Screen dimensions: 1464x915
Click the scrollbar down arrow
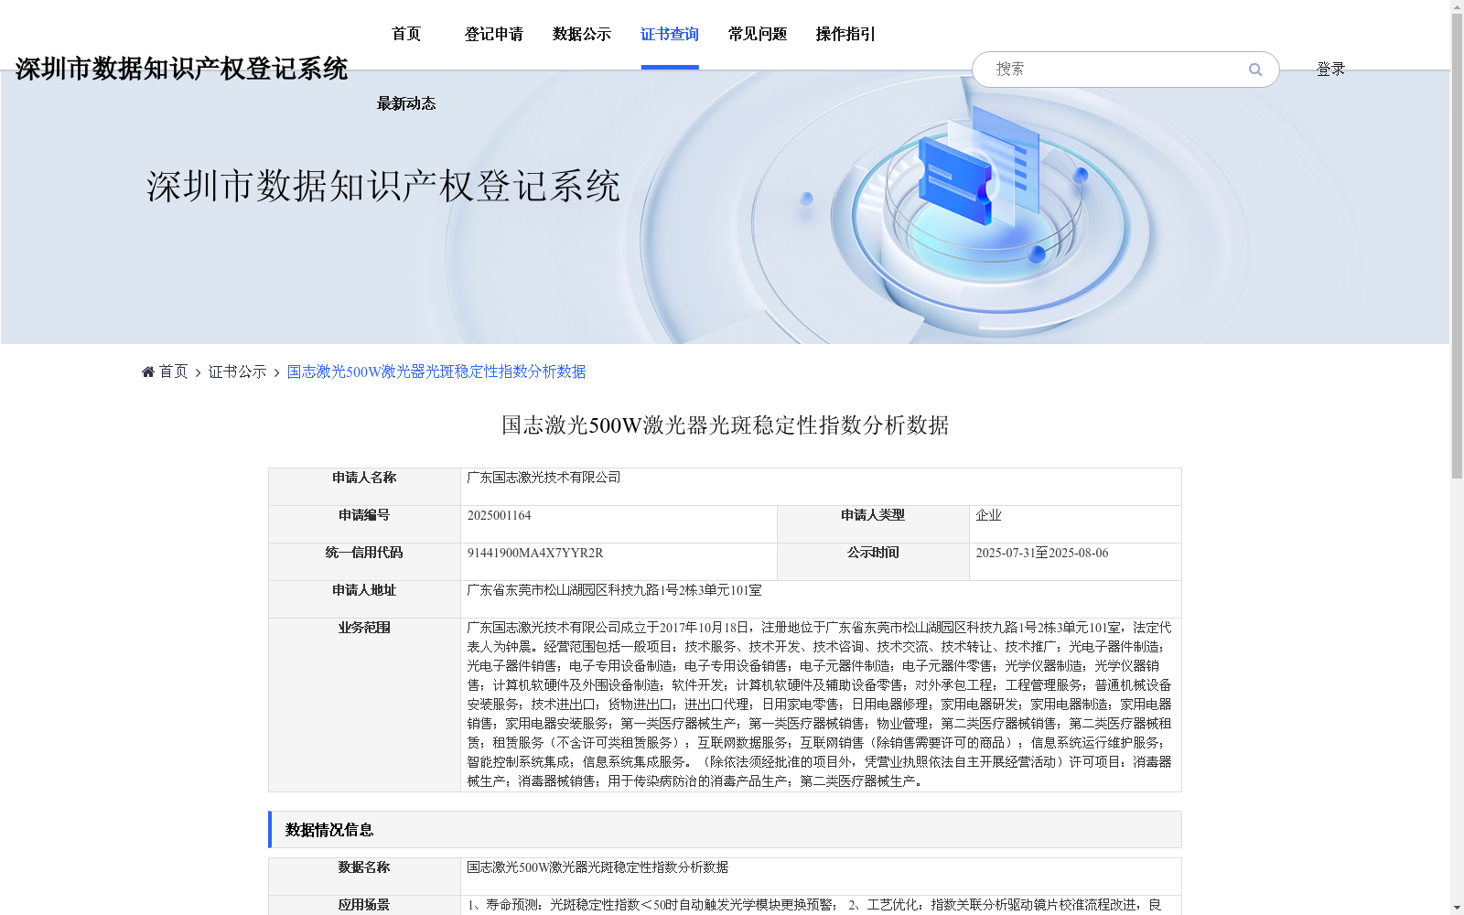[x=1457, y=908]
